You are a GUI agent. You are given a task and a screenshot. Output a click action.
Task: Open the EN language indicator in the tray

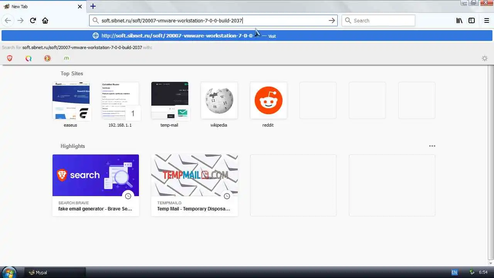pos(454,273)
